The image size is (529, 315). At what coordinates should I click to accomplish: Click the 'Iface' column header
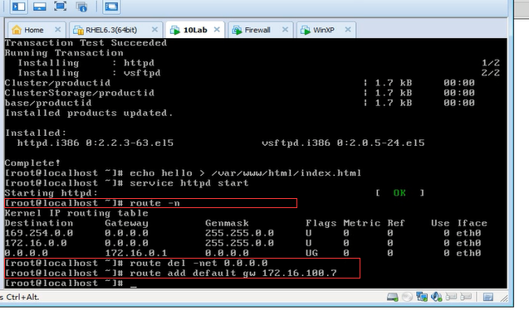(472, 223)
